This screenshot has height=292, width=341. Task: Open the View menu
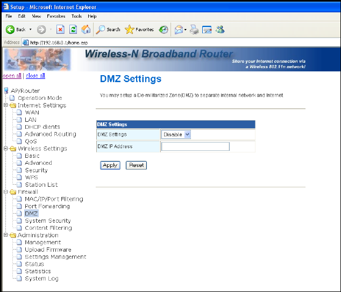click(37, 16)
